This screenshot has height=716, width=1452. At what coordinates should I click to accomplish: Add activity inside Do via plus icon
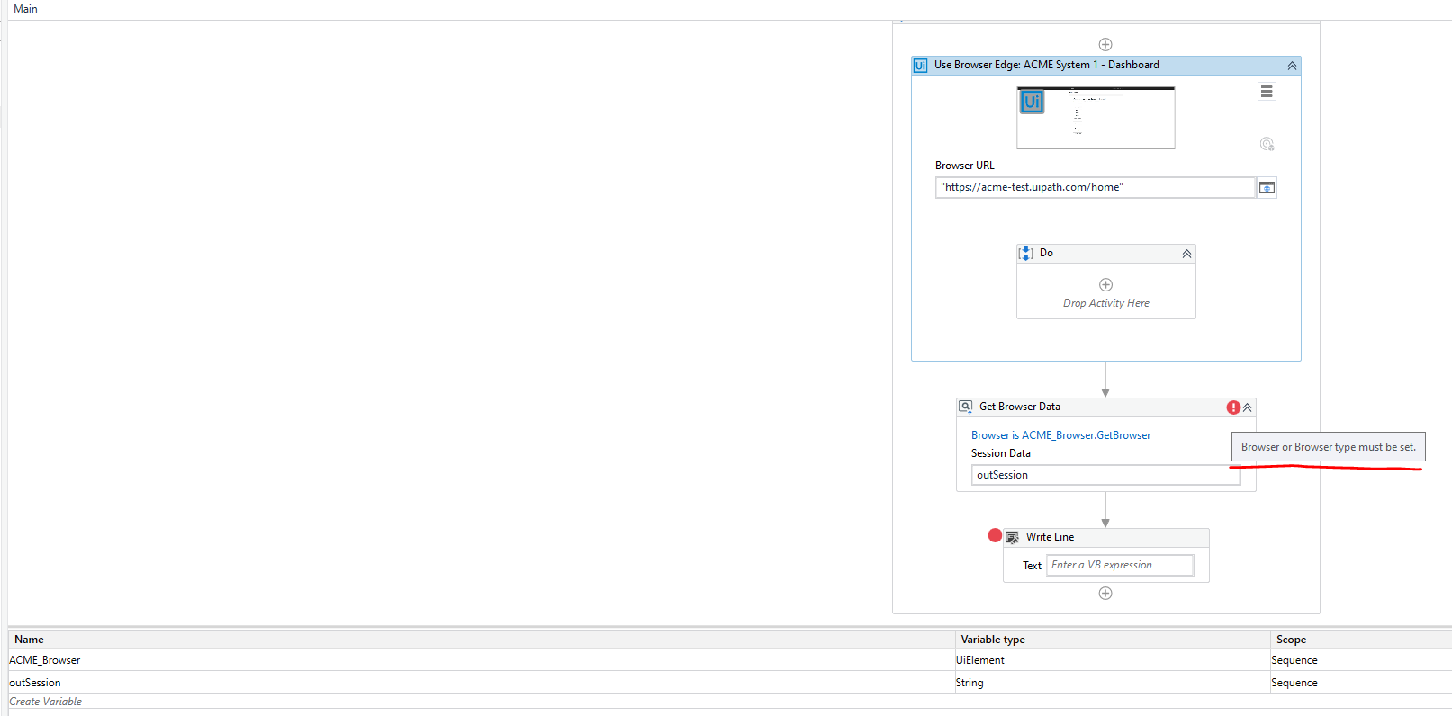(1105, 284)
